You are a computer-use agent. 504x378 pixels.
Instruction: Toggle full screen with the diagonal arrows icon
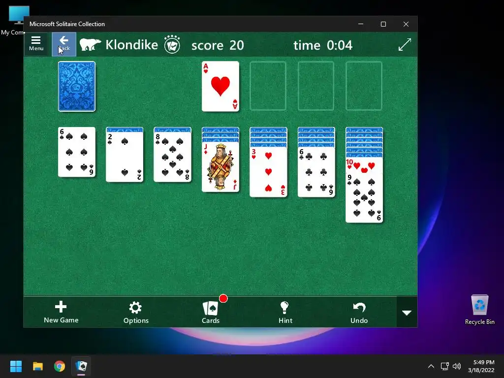[405, 44]
